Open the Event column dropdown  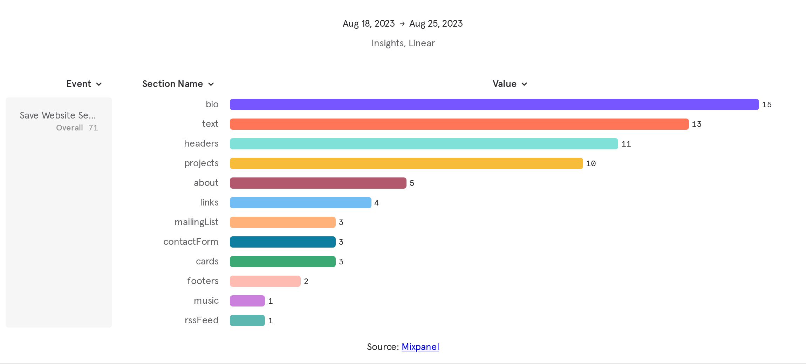(84, 84)
